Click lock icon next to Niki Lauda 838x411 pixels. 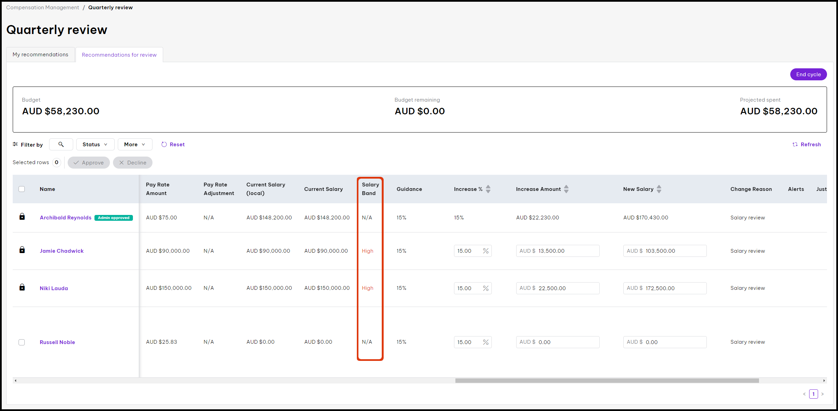pos(22,287)
